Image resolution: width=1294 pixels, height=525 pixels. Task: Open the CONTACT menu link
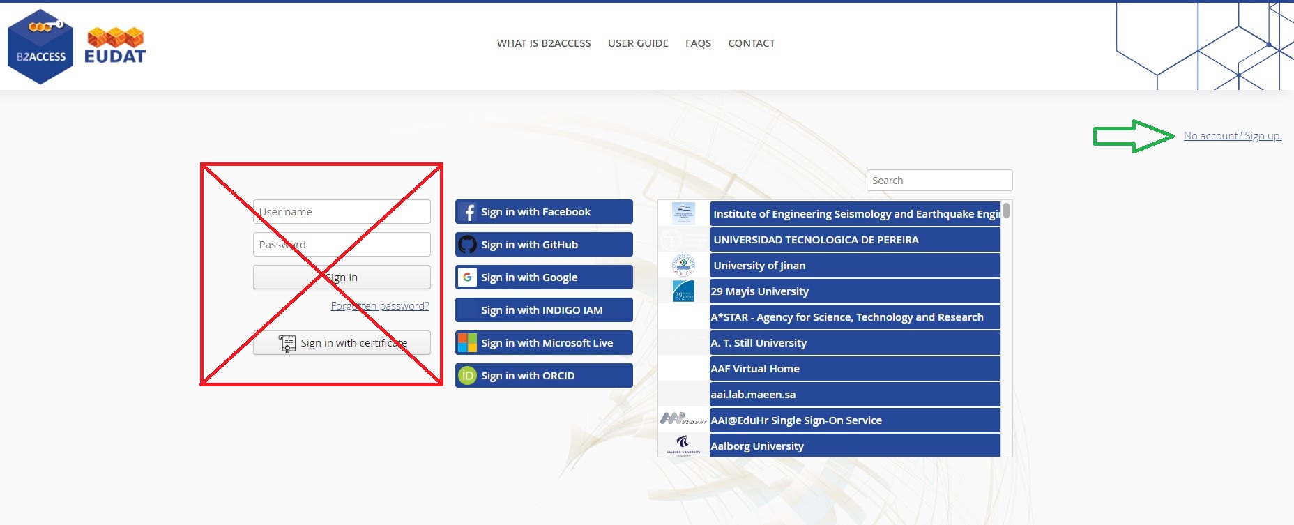752,43
